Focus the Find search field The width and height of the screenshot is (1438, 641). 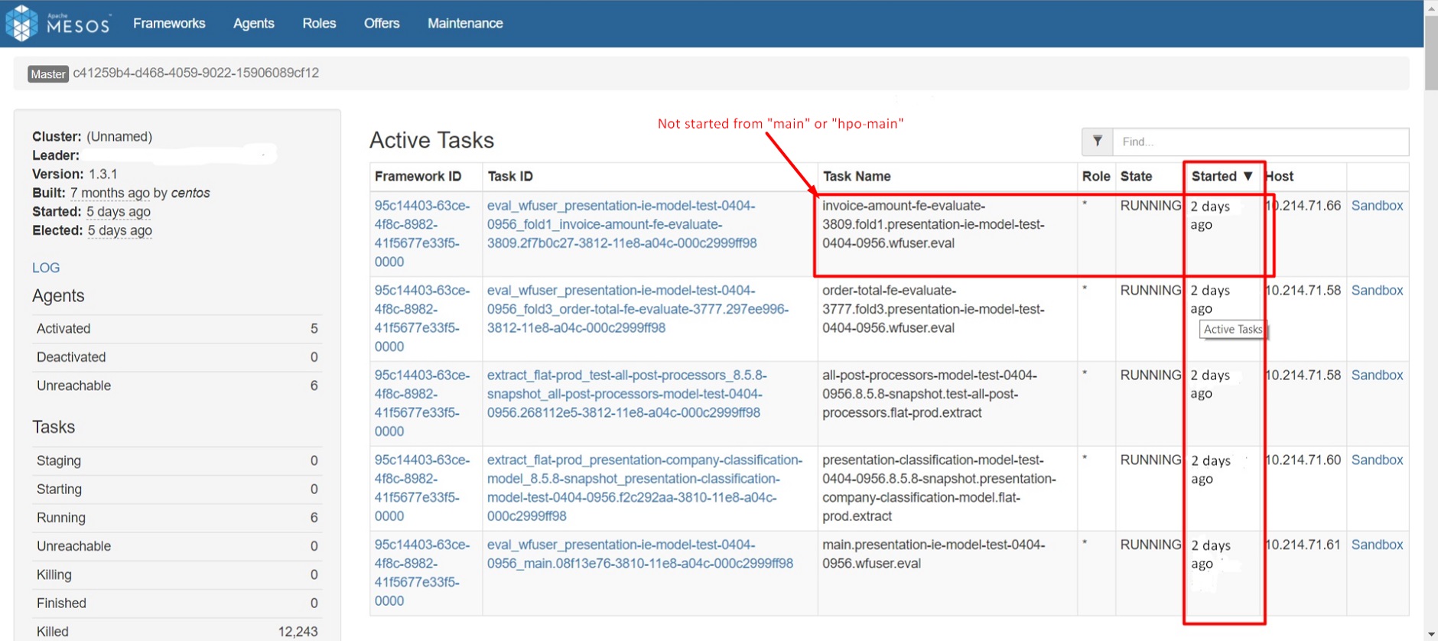coord(1261,142)
